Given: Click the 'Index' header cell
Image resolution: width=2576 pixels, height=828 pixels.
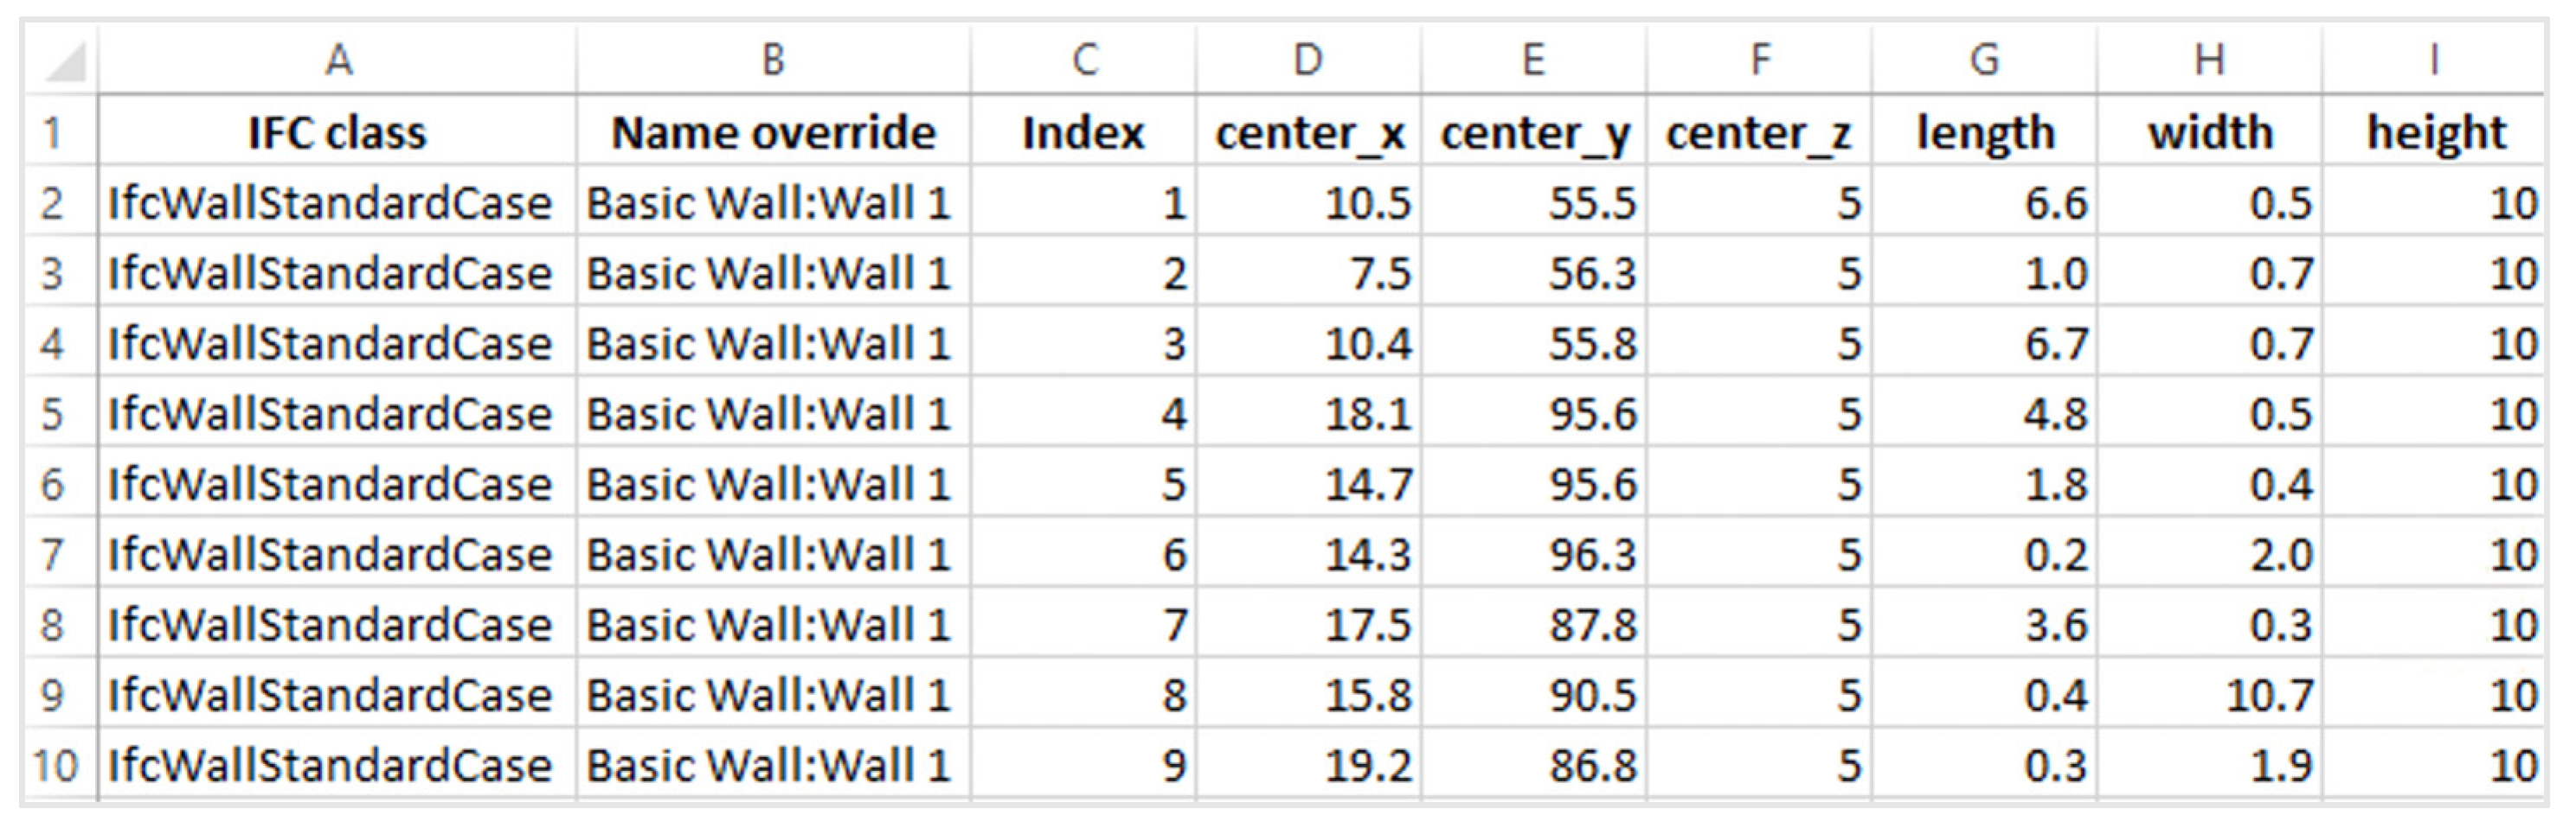Looking at the screenshot, I should (x=1083, y=133).
